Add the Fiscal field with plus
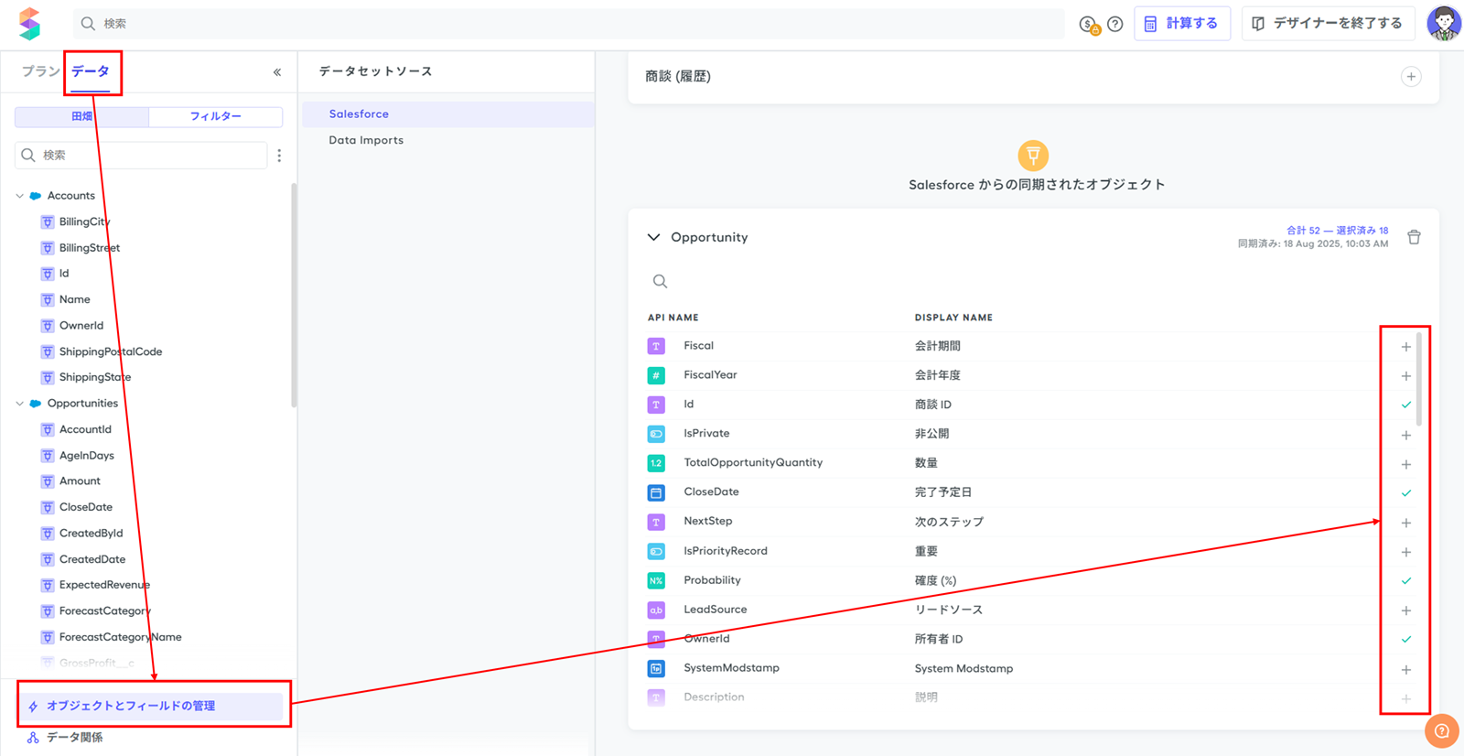This screenshot has height=756, width=1464. tap(1406, 347)
